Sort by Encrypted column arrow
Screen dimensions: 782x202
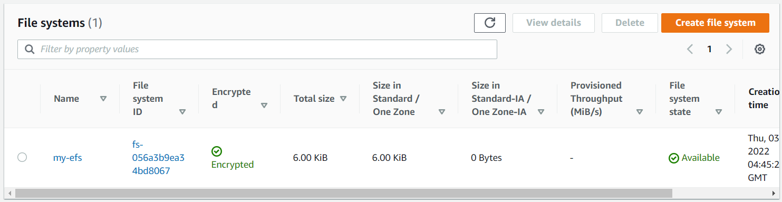pyautogui.click(x=264, y=105)
